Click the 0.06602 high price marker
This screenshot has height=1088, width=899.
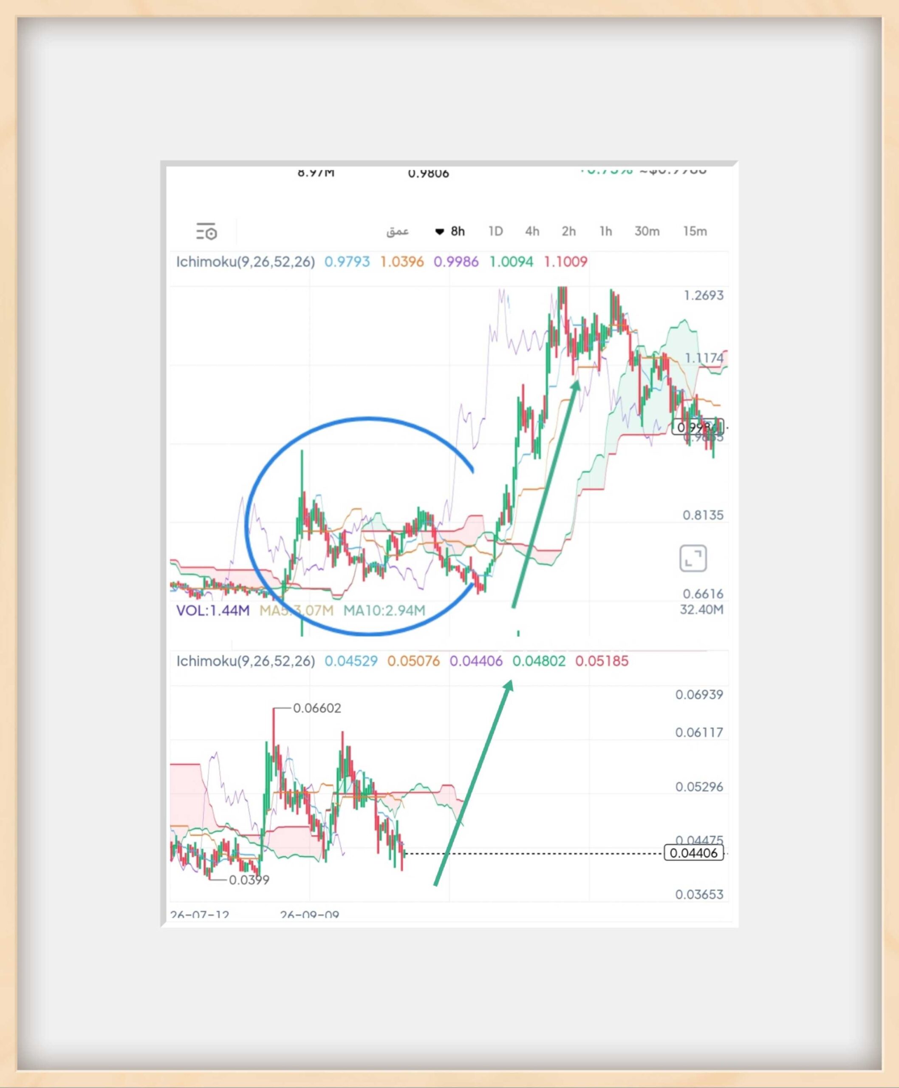tap(317, 708)
